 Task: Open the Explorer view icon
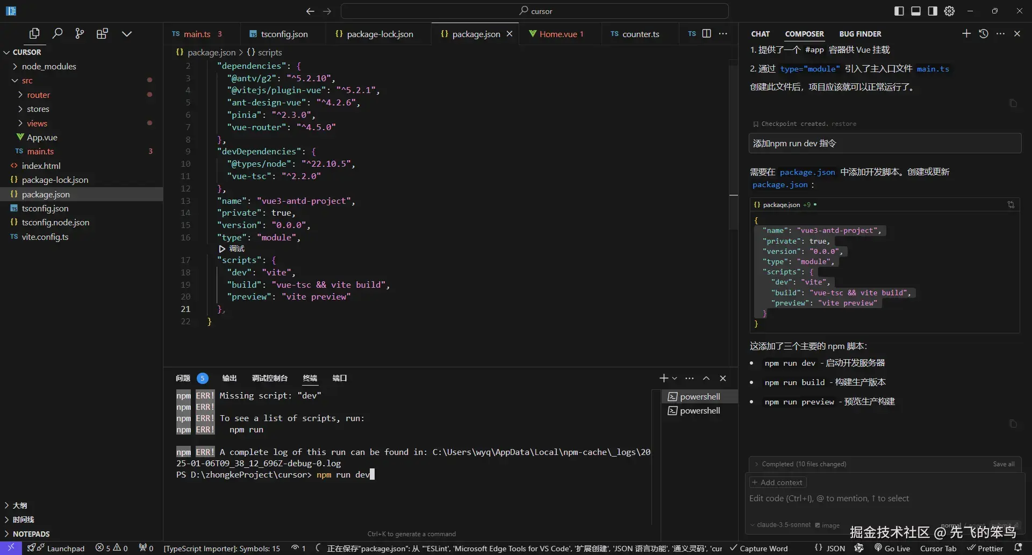tap(34, 33)
